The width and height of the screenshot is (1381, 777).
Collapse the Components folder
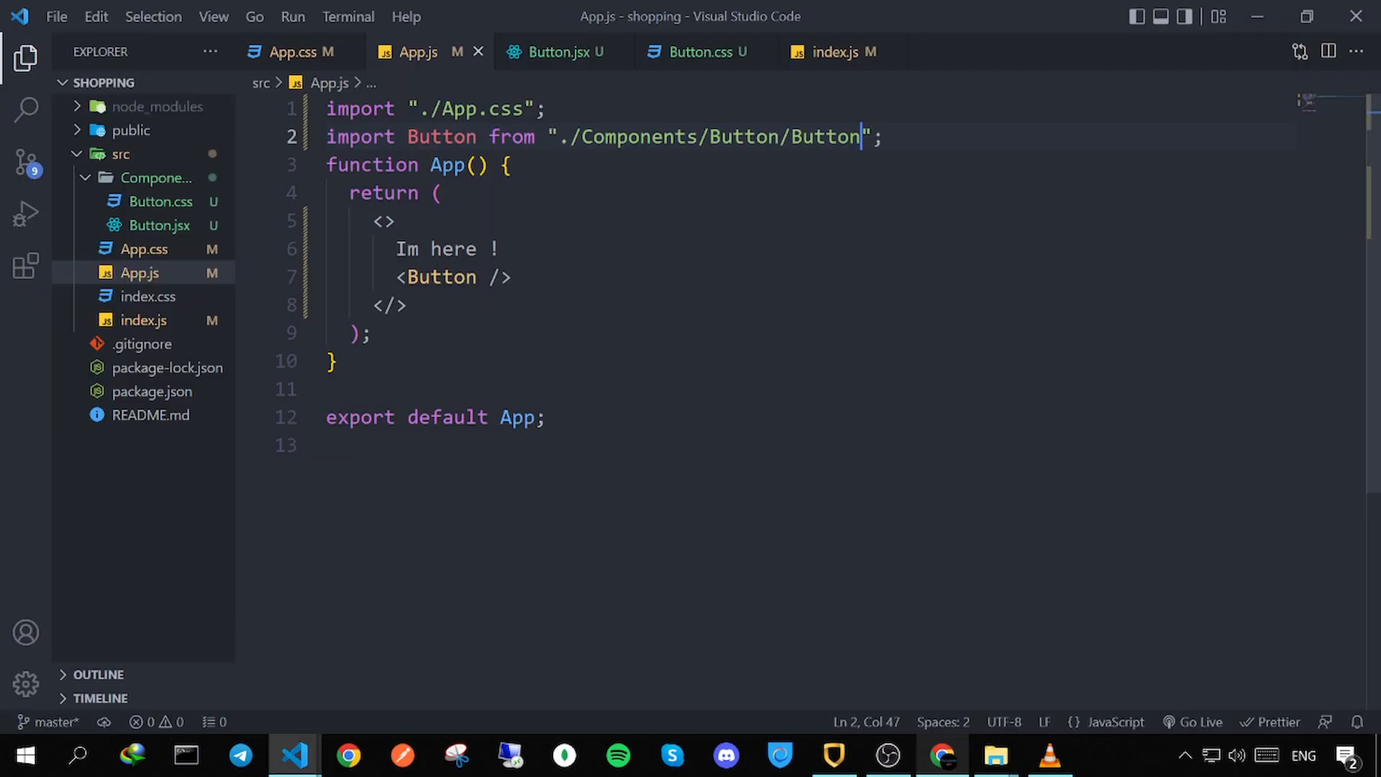click(86, 178)
